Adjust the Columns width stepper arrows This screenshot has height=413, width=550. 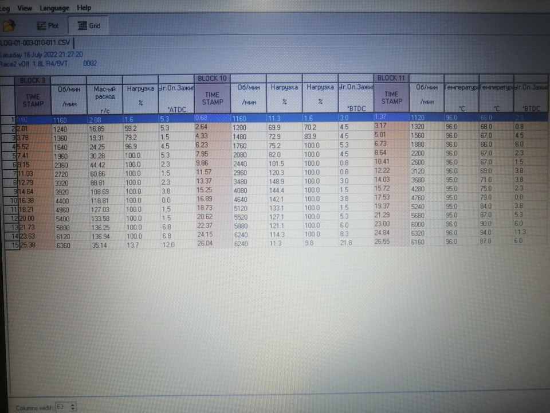73,407
